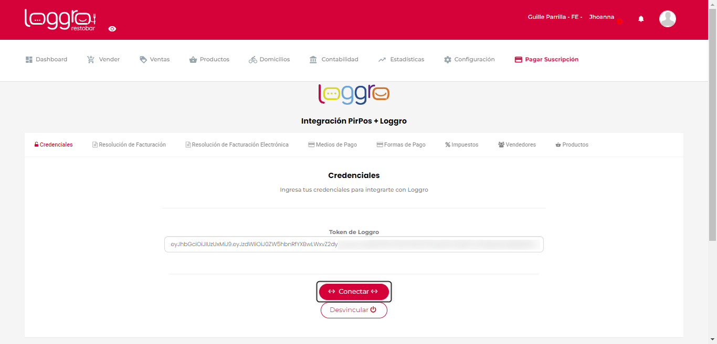This screenshot has width=717, height=344.
Task: Open notifications with the bell icon
Action: click(x=641, y=19)
